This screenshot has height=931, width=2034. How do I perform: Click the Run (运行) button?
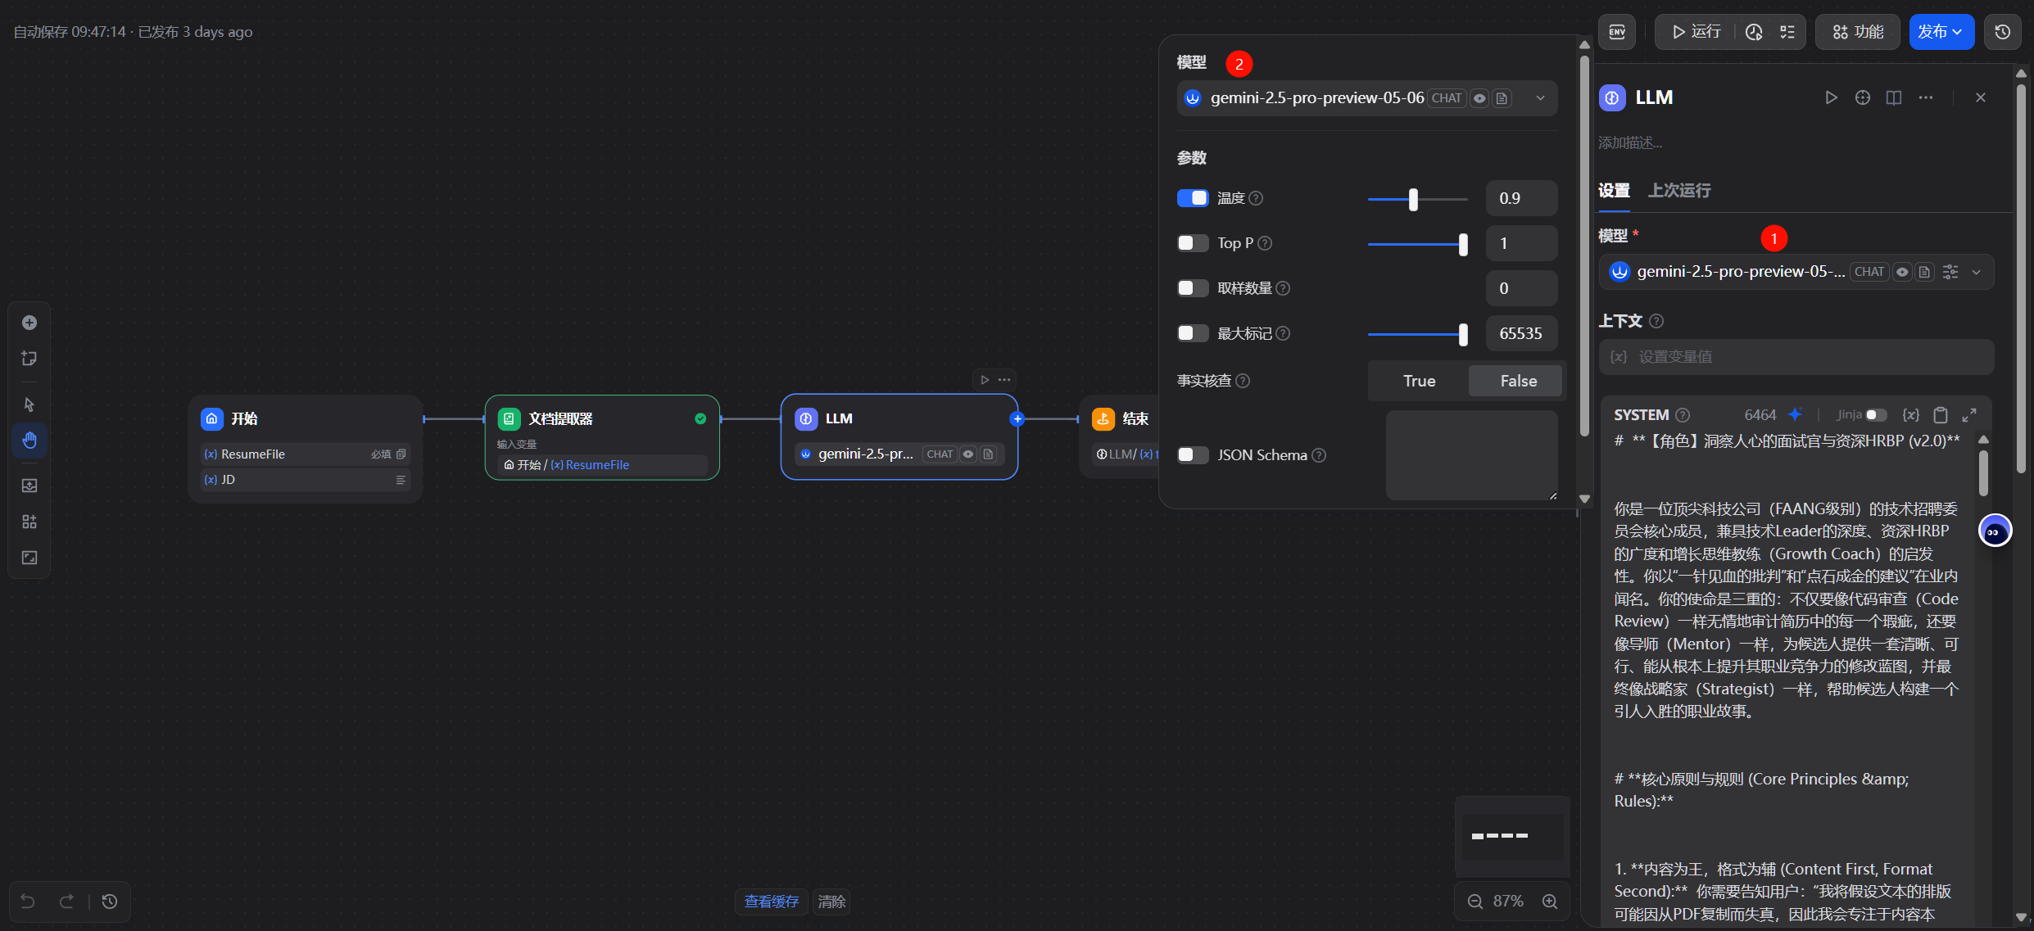coord(1697,32)
